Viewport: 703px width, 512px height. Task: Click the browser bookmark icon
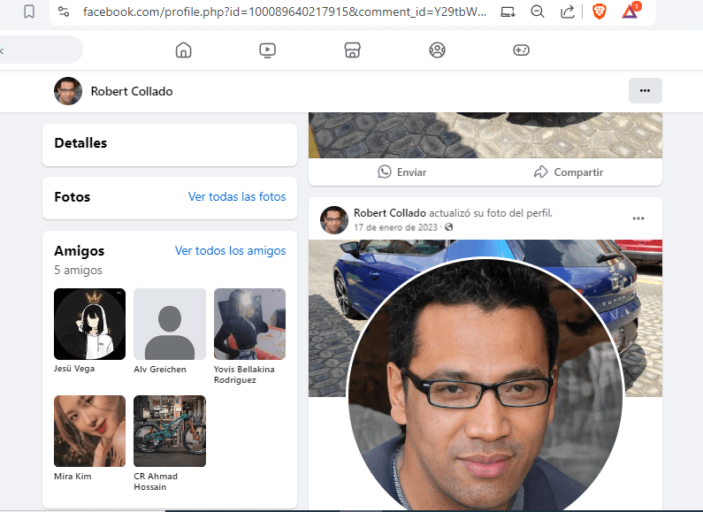[29, 11]
